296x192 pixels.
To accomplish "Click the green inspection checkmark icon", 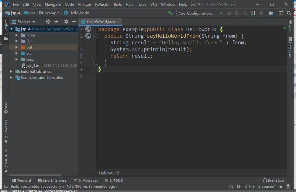I will click(x=285, y=28).
